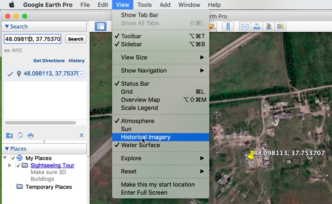
Task: Click the My Places globe icon
Action: click(x=20, y=158)
